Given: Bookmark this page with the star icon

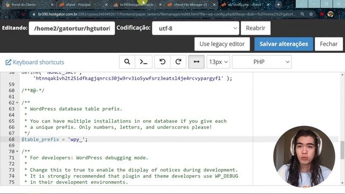Looking at the screenshot, I should (x=311, y=15).
